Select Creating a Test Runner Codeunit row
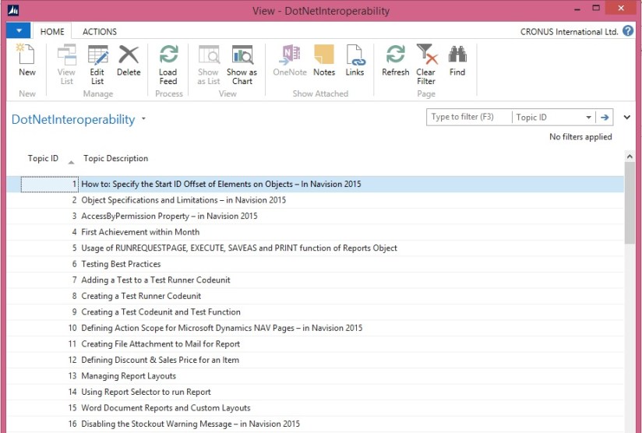The height and width of the screenshot is (433, 642). [x=316, y=296]
